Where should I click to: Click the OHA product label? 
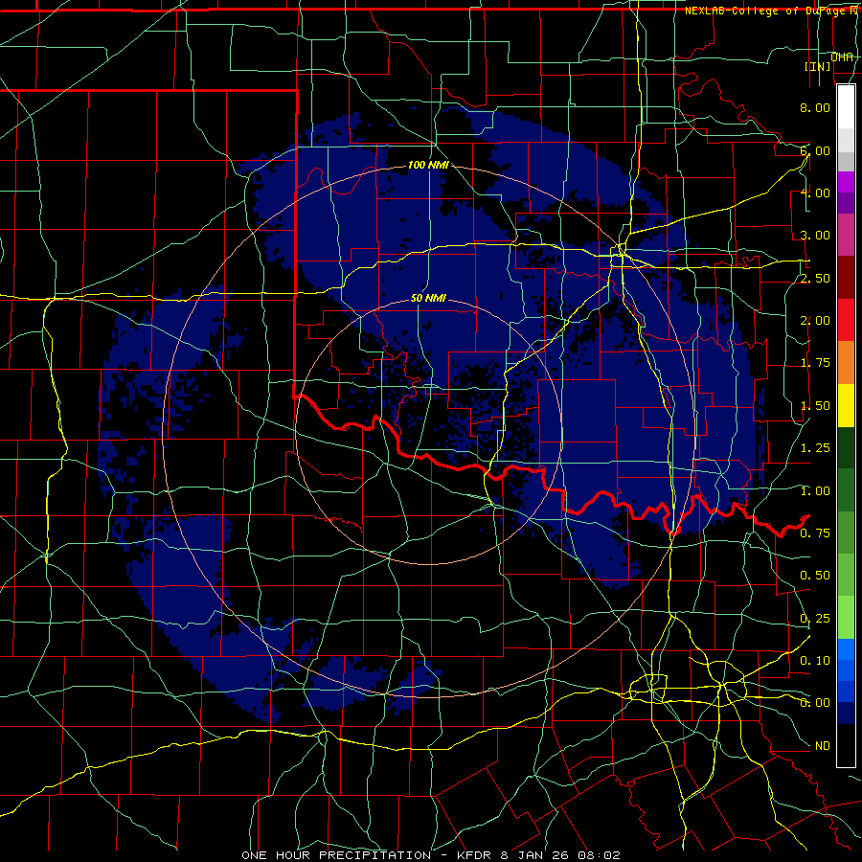tap(842, 57)
